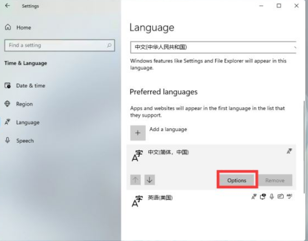Click the Speech microphone icon

pyautogui.click(x=7, y=140)
